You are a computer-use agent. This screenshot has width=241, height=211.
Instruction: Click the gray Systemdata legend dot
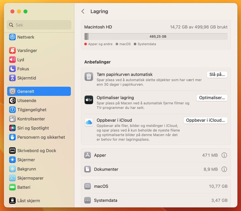click(x=135, y=44)
